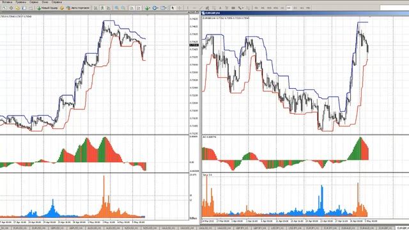
Task: Toggle the Auto-trading button
Action: coord(78,8)
